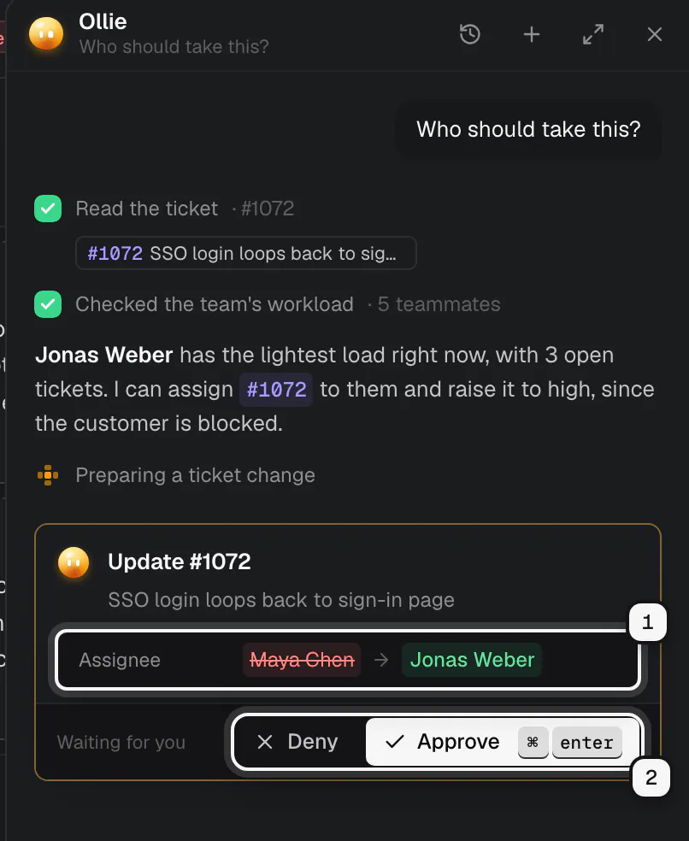The image size is (689, 841).
Task: Expand the Read the ticket step
Action: pos(185,209)
